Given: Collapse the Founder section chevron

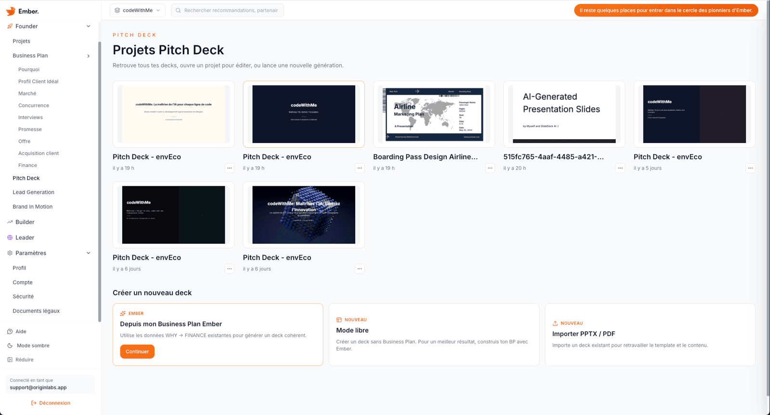Looking at the screenshot, I should 88,26.
